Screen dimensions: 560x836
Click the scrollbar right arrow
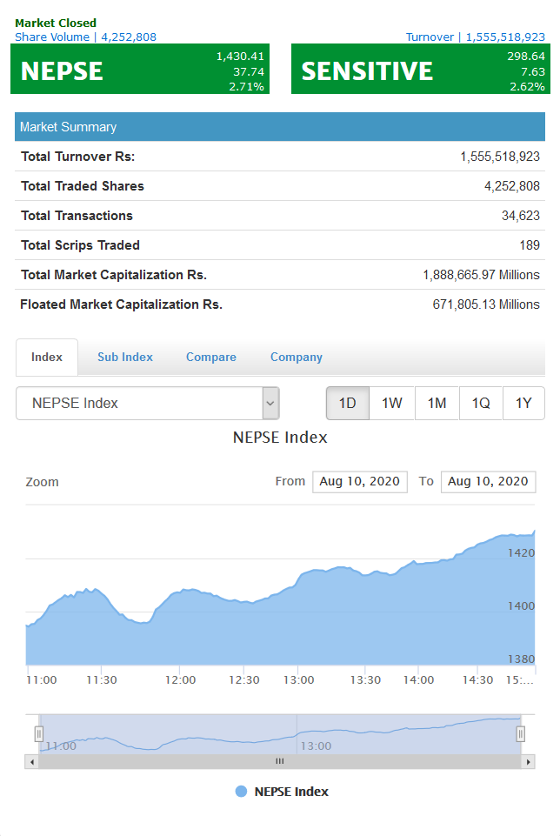[528, 761]
